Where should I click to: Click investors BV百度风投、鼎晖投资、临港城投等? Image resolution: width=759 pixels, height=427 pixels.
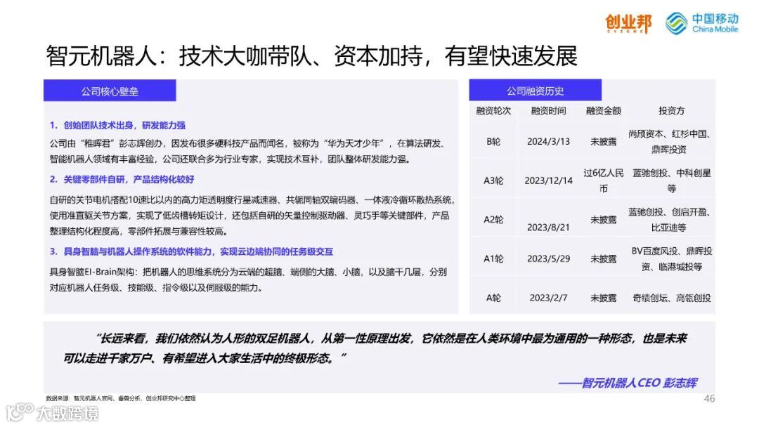coord(671,259)
